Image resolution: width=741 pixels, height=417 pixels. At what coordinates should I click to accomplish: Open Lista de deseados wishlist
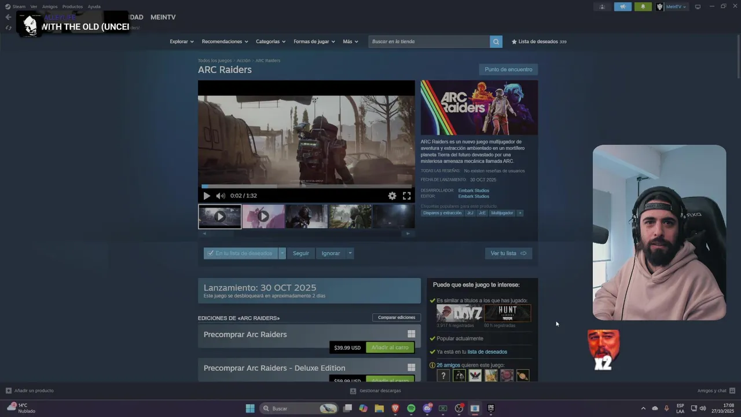pos(539,42)
